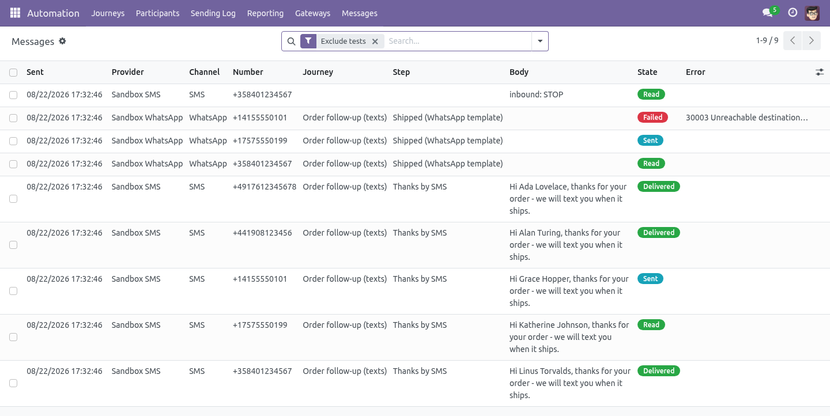This screenshot has height=416, width=830.
Task: Open the column settings sliders icon
Action: click(x=820, y=72)
